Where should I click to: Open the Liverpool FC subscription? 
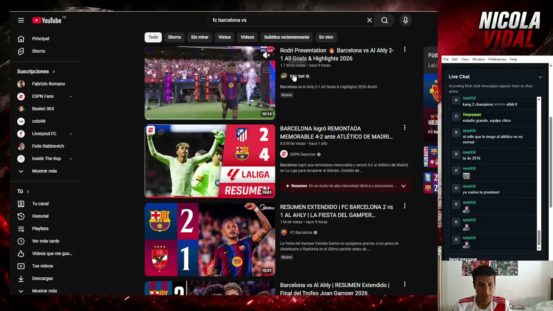pyautogui.click(x=44, y=133)
